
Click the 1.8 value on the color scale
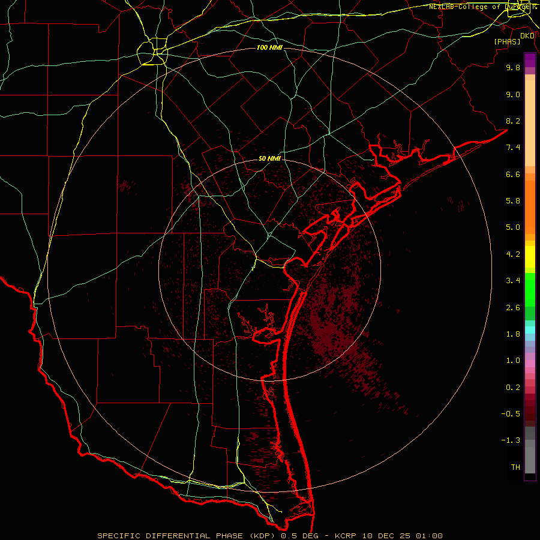[x=513, y=334]
